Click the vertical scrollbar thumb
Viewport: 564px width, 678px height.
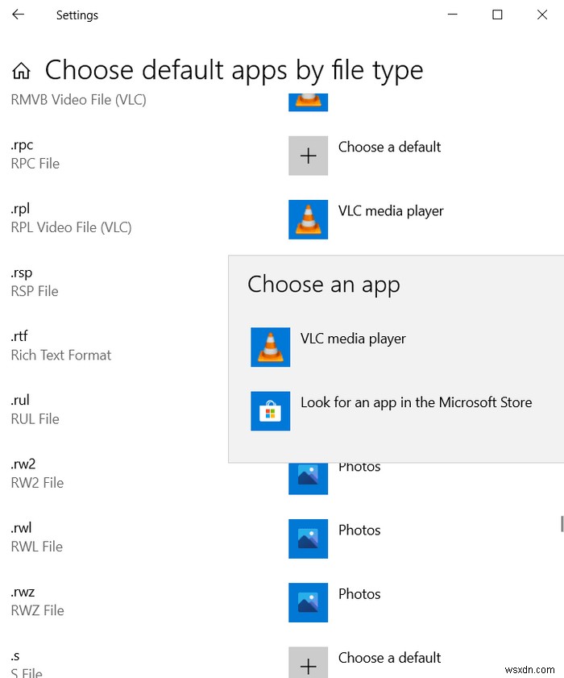tap(562, 524)
